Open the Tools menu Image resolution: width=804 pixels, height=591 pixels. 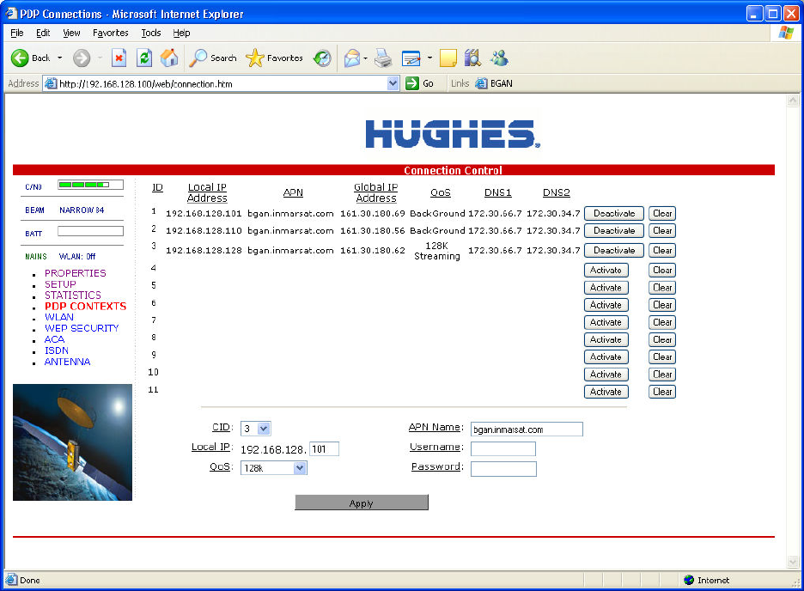[151, 33]
